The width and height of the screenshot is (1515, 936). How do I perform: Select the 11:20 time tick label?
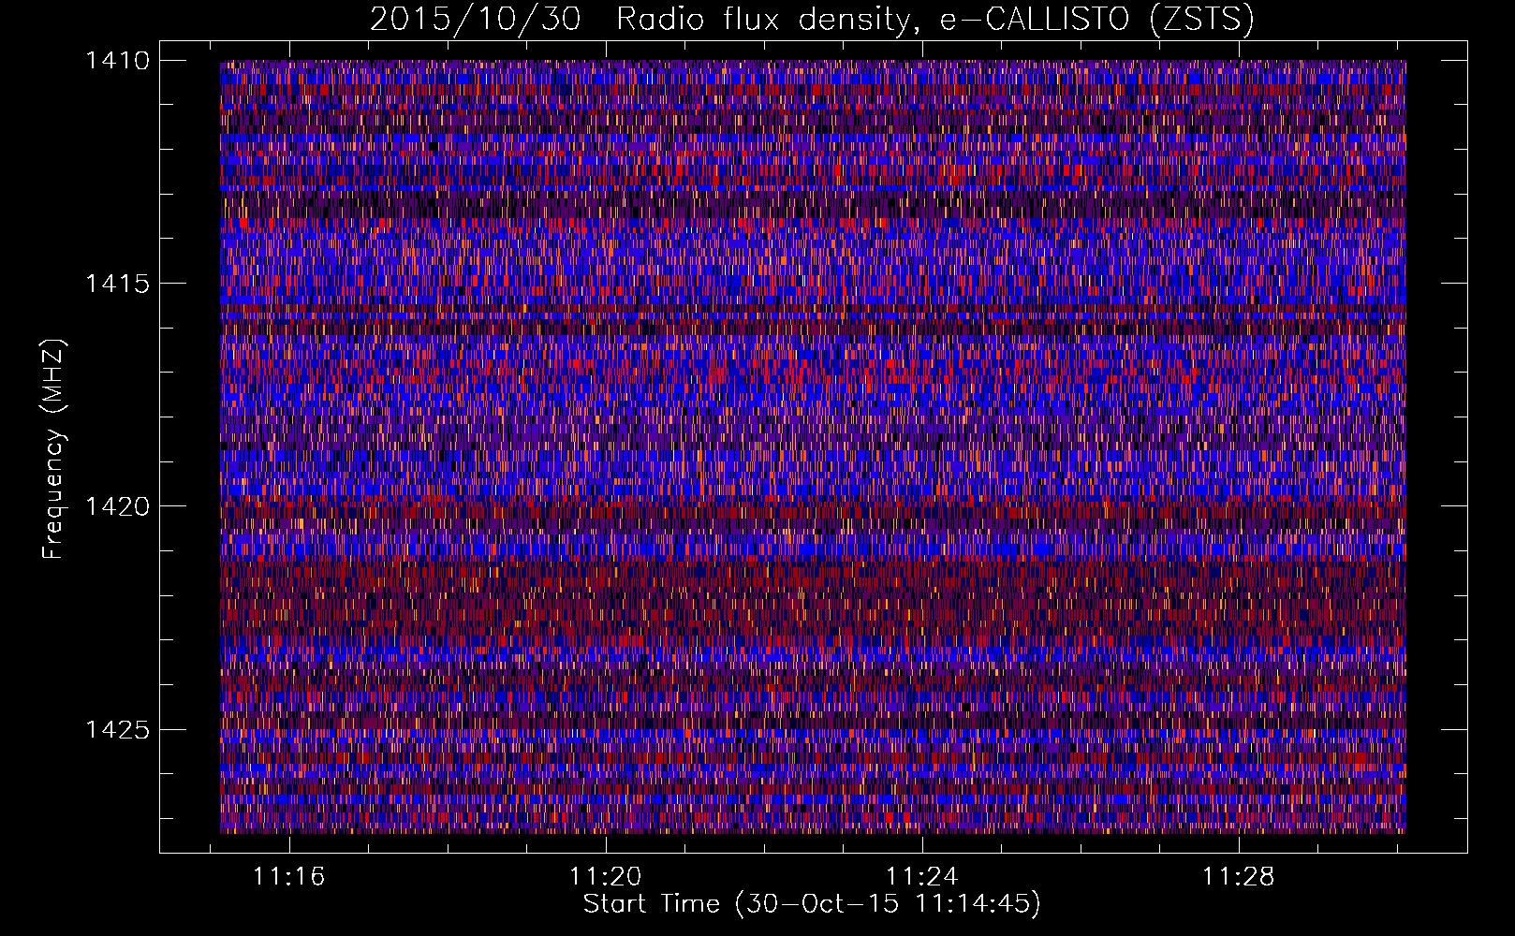coord(606,876)
